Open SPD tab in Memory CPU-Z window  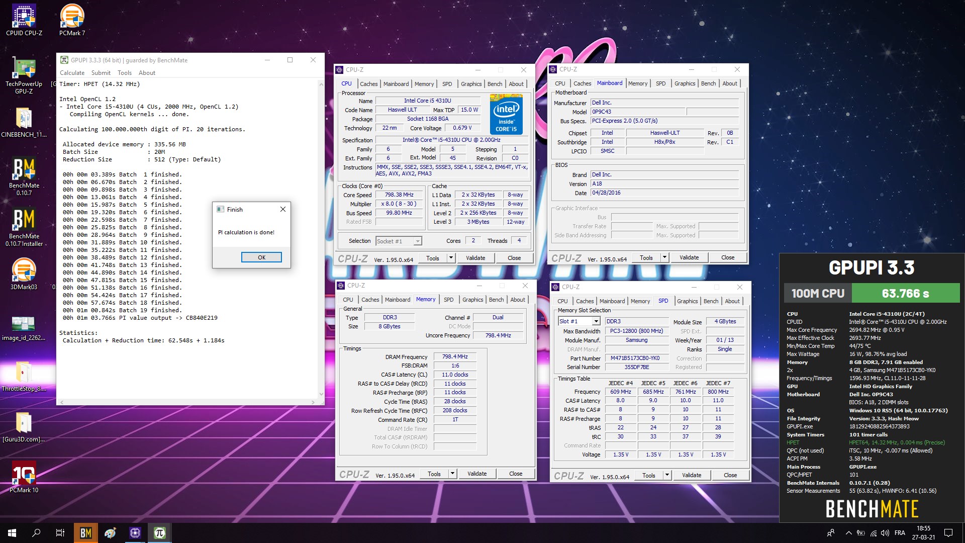point(448,300)
